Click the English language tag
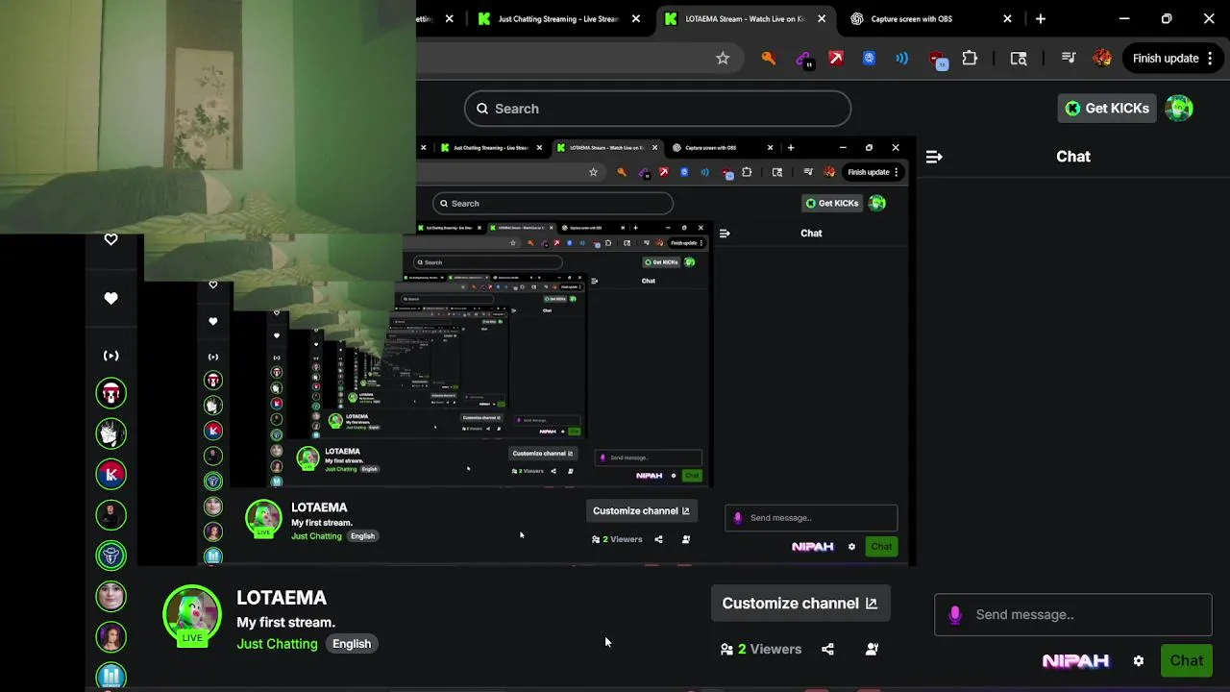The image size is (1230, 692). tap(352, 644)
